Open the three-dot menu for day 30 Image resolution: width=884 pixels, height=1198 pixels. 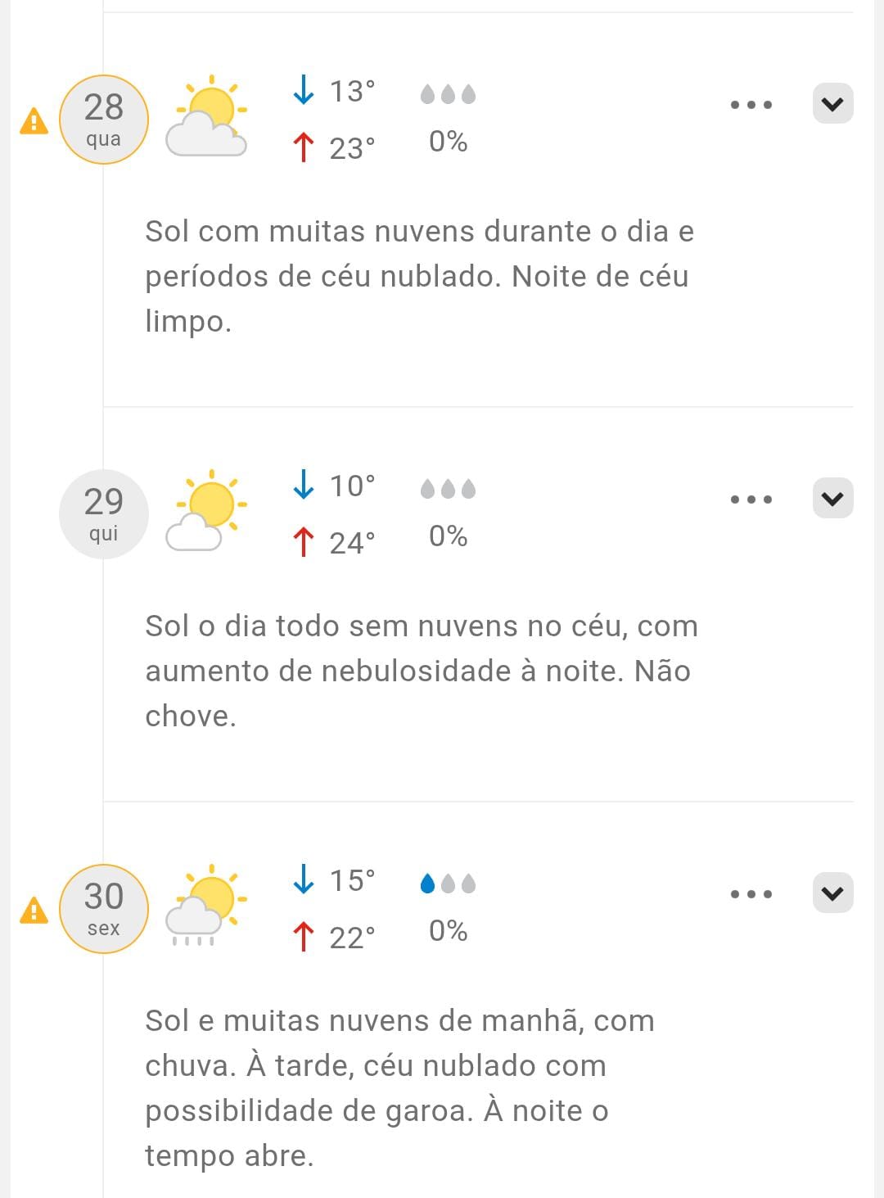751,894
